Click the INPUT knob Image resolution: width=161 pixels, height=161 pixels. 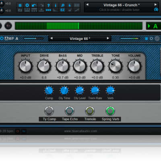[x=25, y=66]
